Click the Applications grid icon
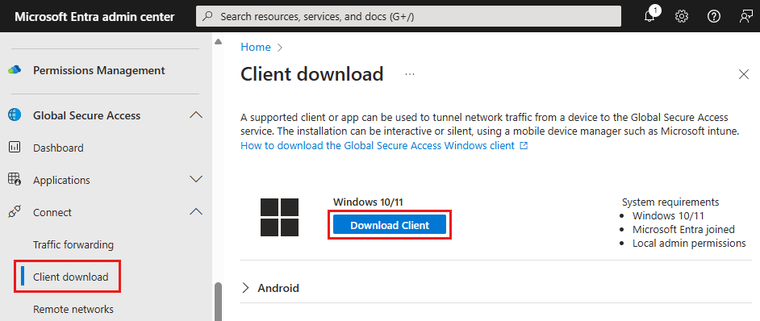 15,179
